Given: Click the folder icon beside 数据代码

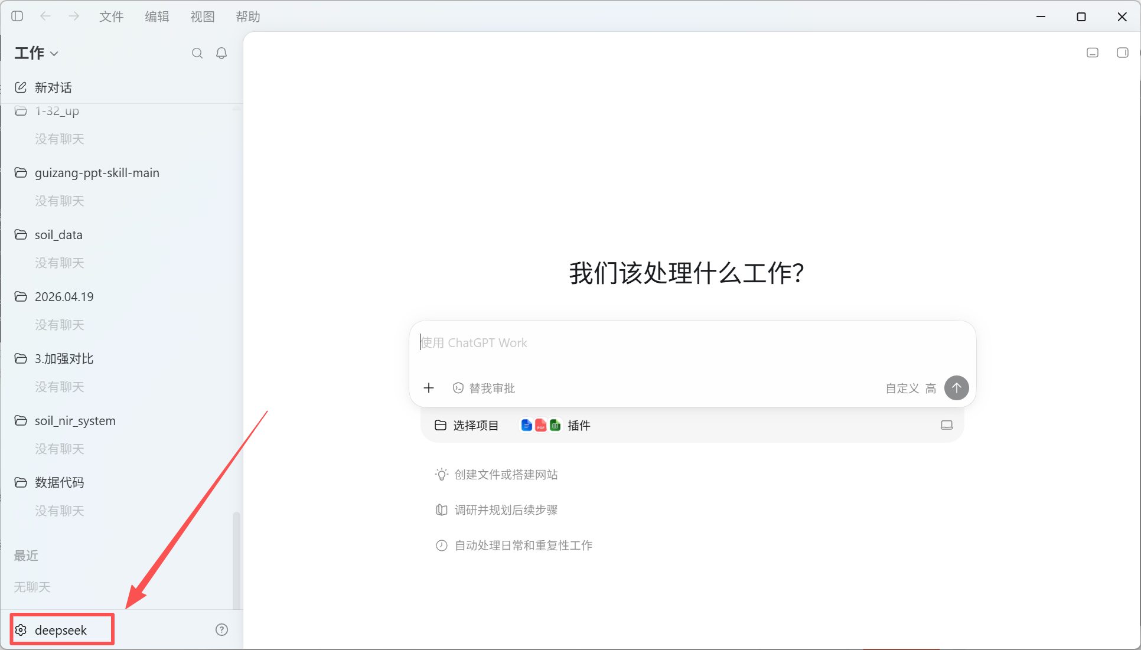Looking at the screenshot, I should pyautogui.click(x=21, y=482).
